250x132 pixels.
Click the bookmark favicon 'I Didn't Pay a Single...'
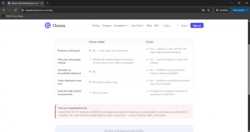pyautogui.click(x=3, y=16)
